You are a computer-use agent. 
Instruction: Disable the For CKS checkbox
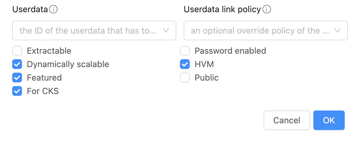click(x=17, y=91)
